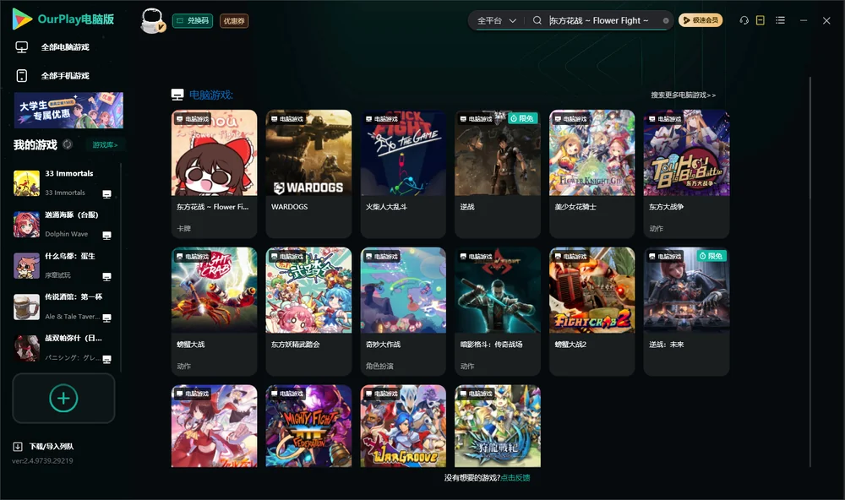Open 什么鸟都: 蛋生 in my games
The width and height of the screenshot is (845, 500).
63,265
